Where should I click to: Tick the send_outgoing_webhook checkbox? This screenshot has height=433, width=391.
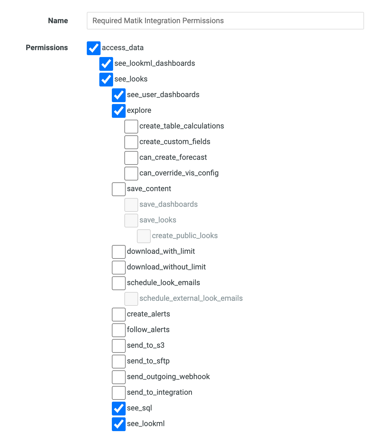pos(119,377)
